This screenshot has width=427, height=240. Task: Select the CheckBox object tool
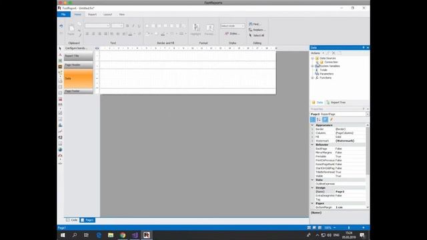point(60,113)
